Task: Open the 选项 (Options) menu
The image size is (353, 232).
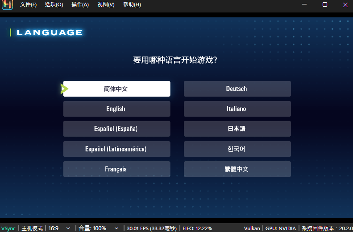Action: [x=54, y=5]
